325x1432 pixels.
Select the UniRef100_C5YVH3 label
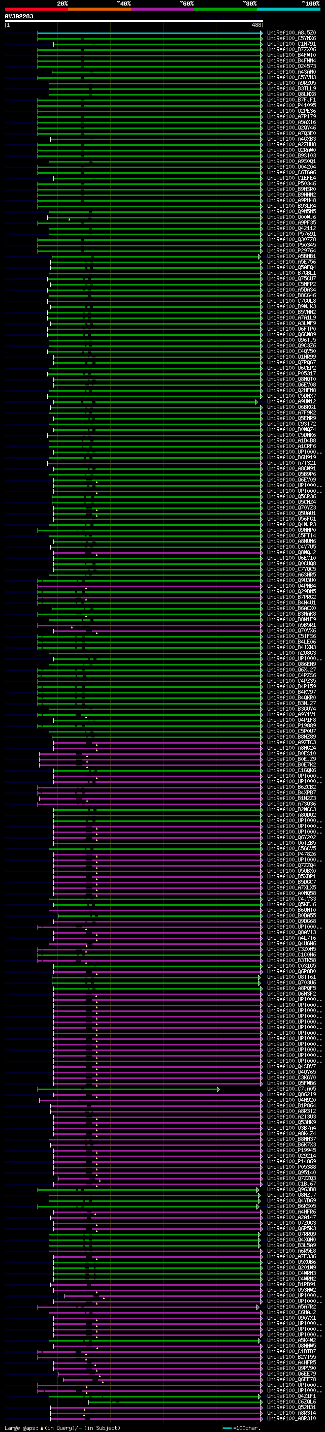tap(291, 77)
